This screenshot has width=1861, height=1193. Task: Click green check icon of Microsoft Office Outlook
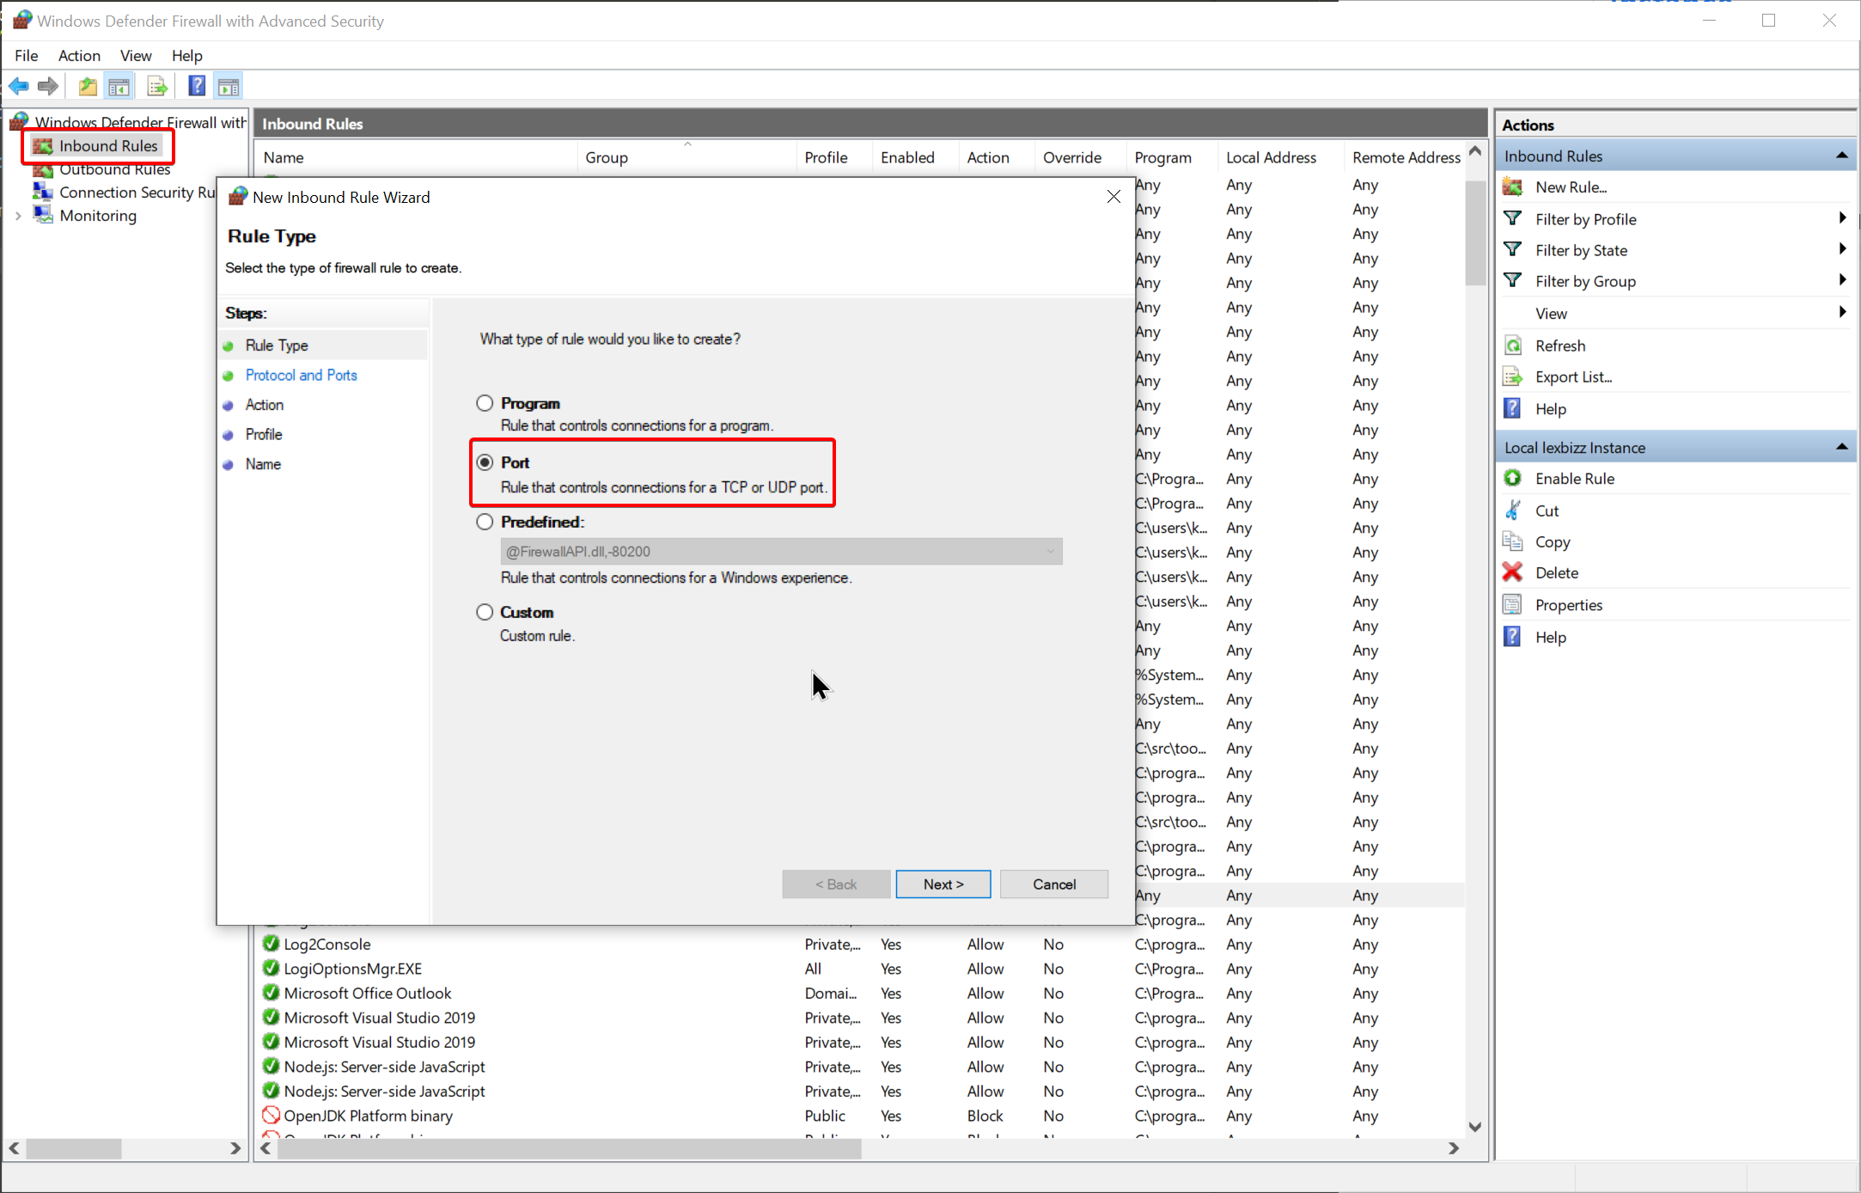coord(271,993)
